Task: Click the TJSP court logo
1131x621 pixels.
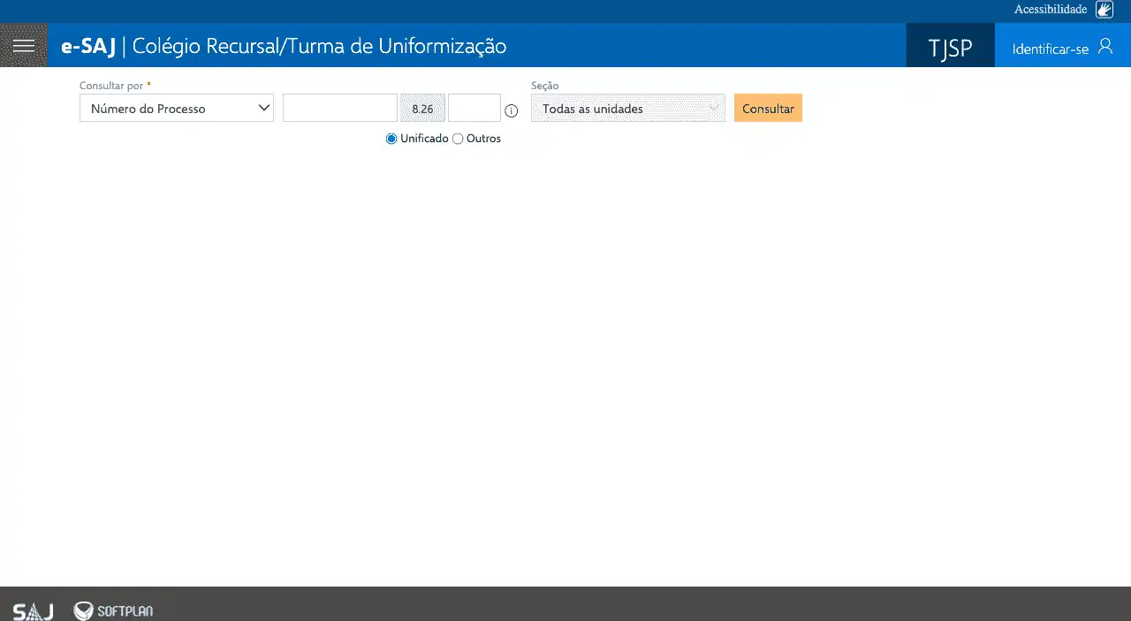Action: click(950, 48)
